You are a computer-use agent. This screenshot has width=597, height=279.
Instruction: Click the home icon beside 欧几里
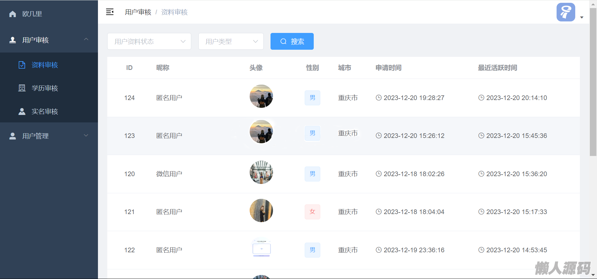tap(12, 14)
